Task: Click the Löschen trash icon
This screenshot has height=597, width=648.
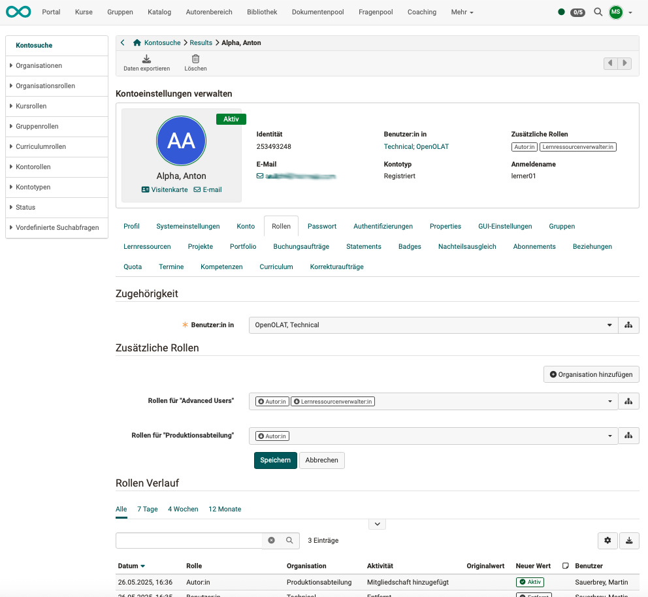Action: [x=195, y=59]
